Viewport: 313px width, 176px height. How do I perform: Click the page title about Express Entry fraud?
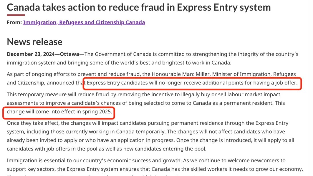(x=139, y=7)
